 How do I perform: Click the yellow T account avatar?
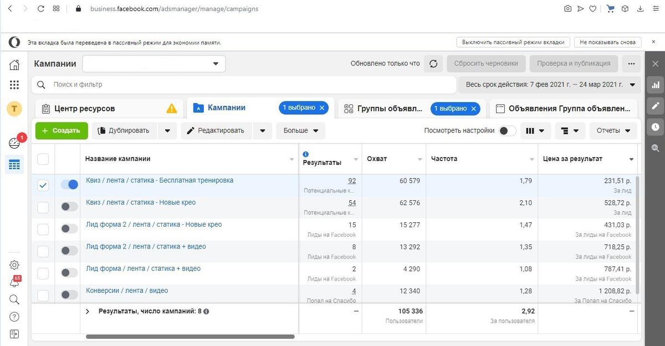(x=14, y=109)
